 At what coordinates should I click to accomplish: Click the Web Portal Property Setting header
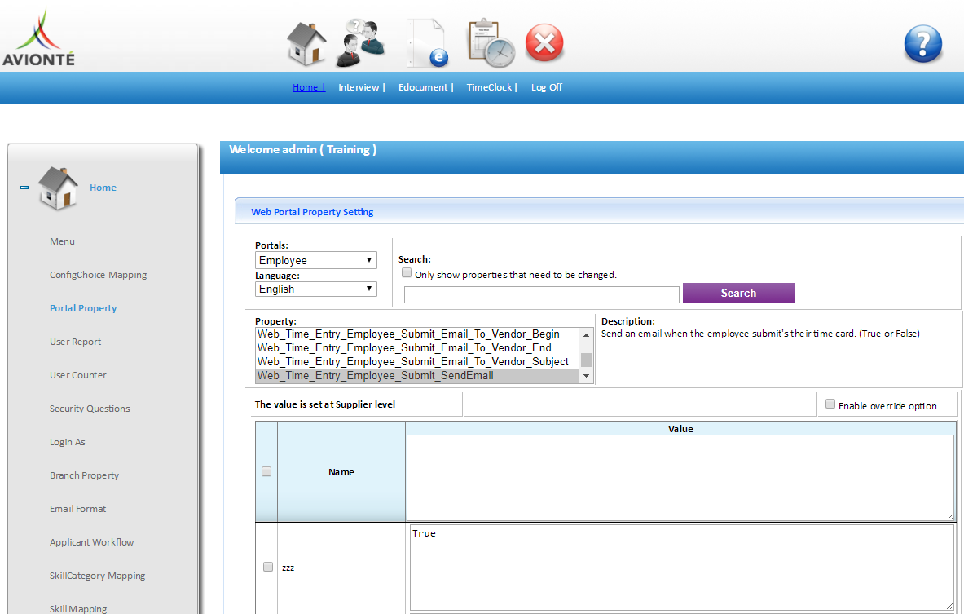(x=312, y=212)
